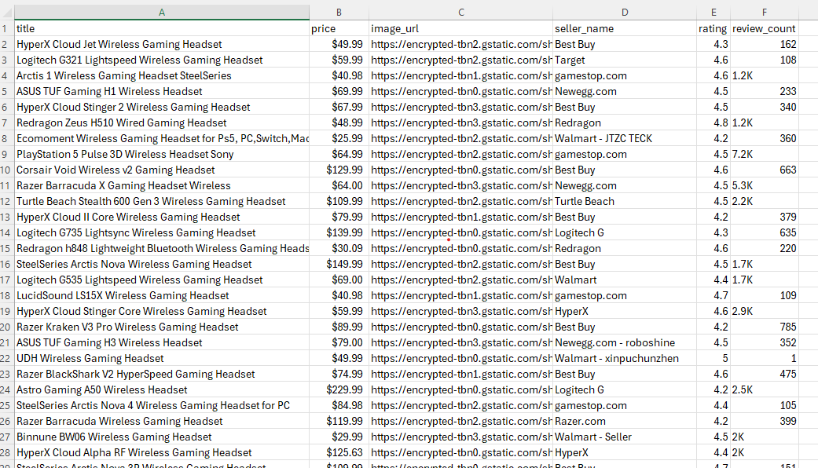Viewport: 818px width, 468px height.
Task: Select the perfect 5 rating cell for UDH headset
Action: (x=713, y=358)
